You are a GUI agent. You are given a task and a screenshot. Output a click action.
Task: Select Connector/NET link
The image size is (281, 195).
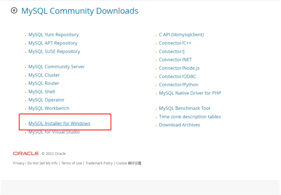(x=175, y=60)
